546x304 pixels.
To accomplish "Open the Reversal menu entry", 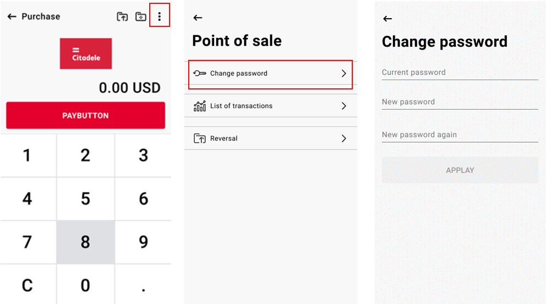I will (x=271, y=138).
